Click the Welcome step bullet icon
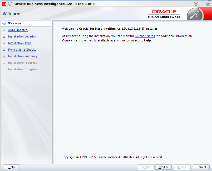The width and height of the screenshot is (212, 171). [4, 23]
